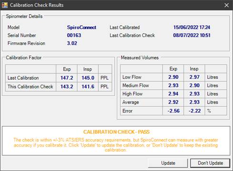Click the Firmware Revision label

click(x=26, y=43)
